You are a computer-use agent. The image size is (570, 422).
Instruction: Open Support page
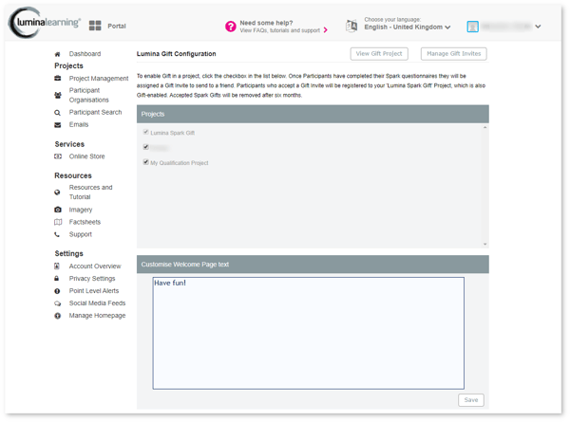[x=81, y=234]
